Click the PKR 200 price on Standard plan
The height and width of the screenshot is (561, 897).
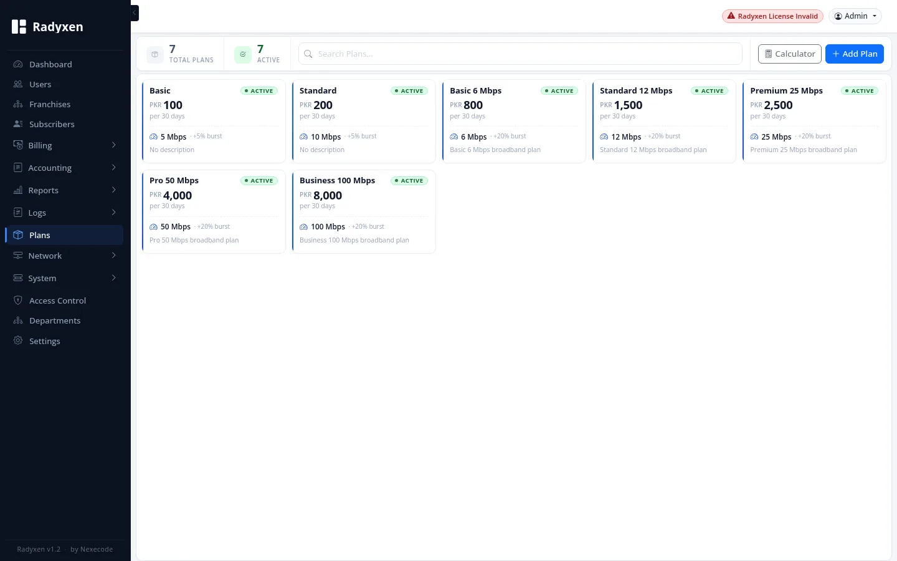coord(316,105)
